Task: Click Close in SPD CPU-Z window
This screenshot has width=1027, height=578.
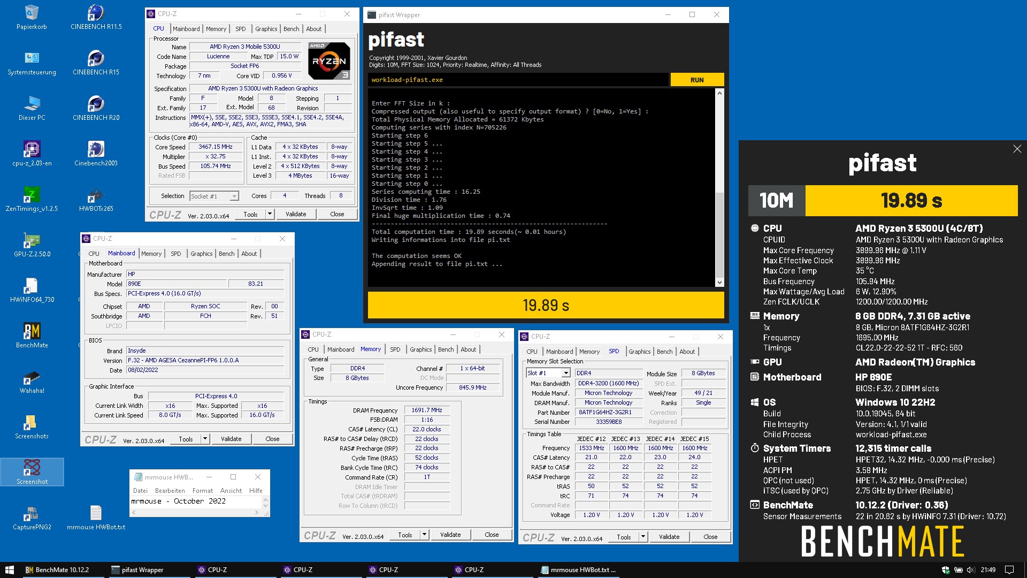Action: [x=710, y=537]
